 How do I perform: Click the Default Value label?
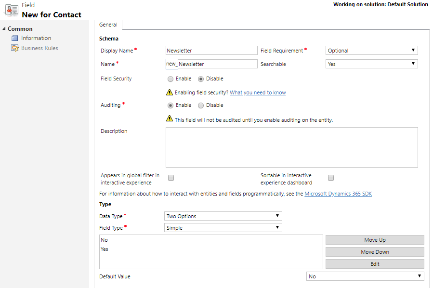pos(115,276)
